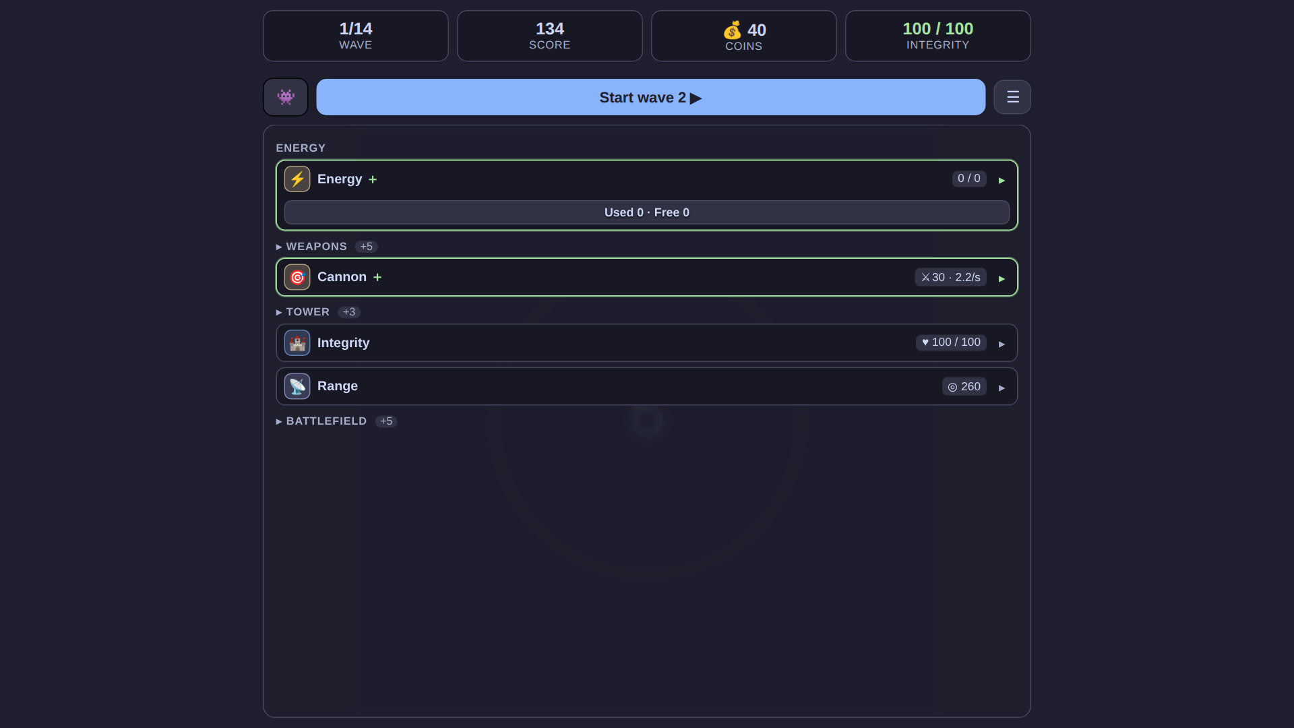1294x728 pixels.
Task: Click the +3 badge beside TOWER
Action: (x=348, y=312)
